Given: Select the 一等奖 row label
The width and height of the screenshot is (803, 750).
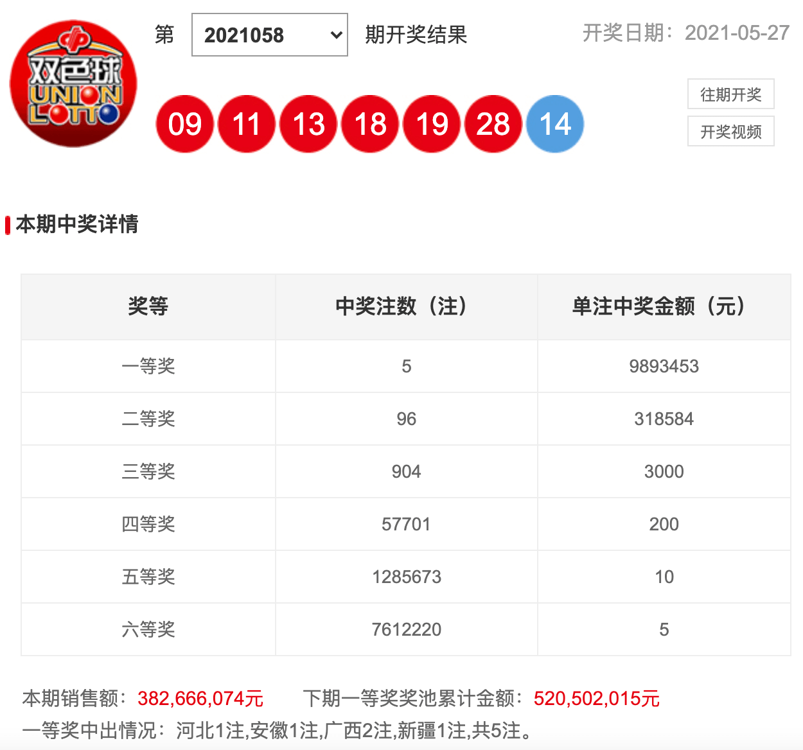Looking at the screenshot, I should [x=148, y=366].
